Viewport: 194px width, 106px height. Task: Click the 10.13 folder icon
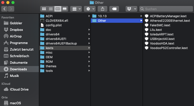pos(94,16)
